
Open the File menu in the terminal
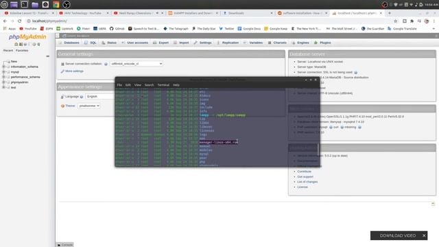[x=119, y=85]
